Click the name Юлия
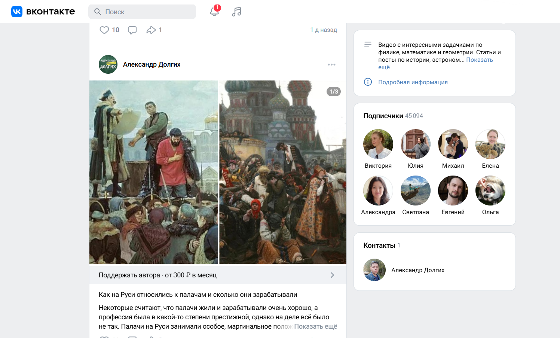The image size is (560, 338). coord(416,166)
